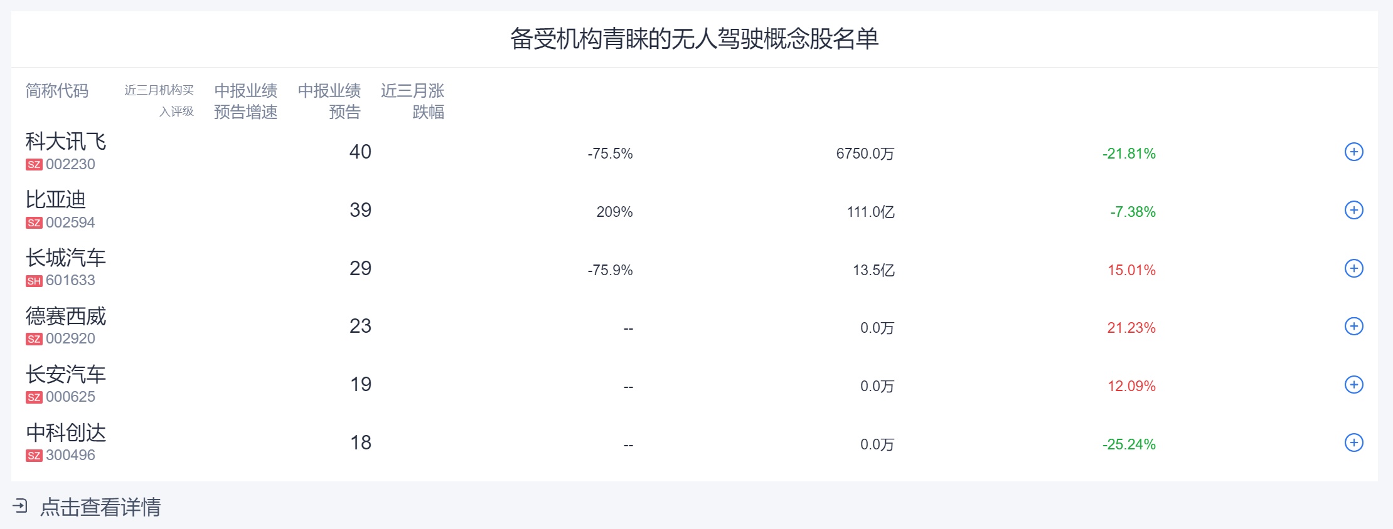Sort by 中报业绩预告增速 column header
The width and height of the screenshot is (1393, 529).
246,101
